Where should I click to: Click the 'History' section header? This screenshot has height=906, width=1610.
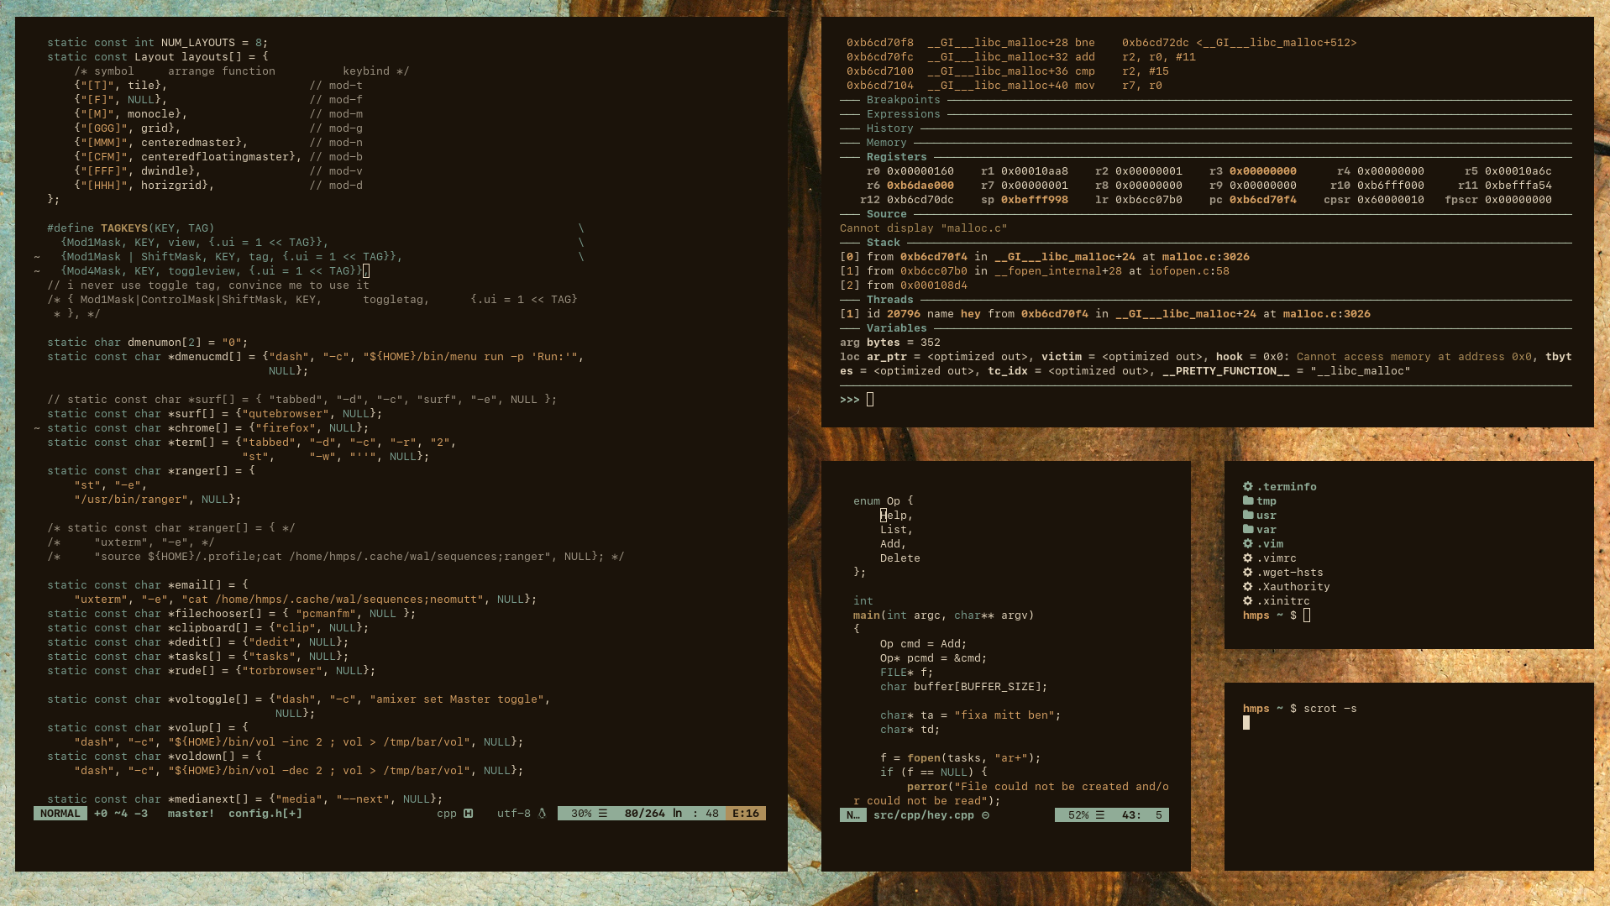tap(889, 128)
